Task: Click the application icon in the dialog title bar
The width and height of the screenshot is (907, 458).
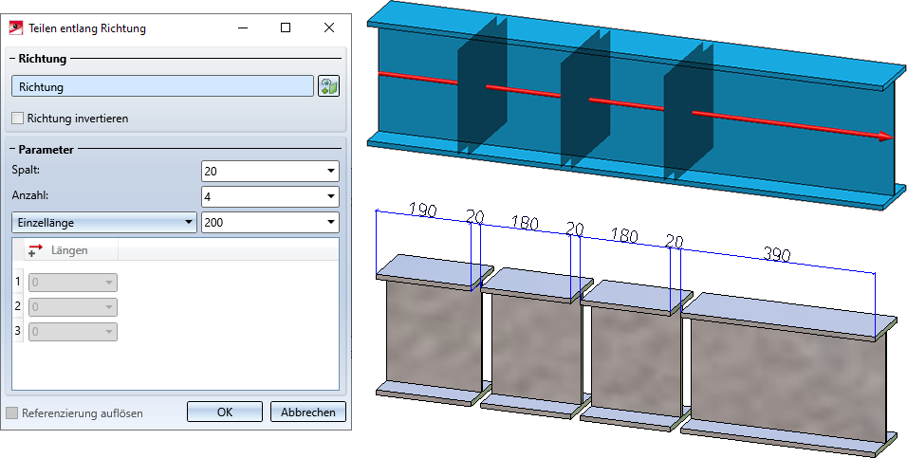Action: (15, 27)
